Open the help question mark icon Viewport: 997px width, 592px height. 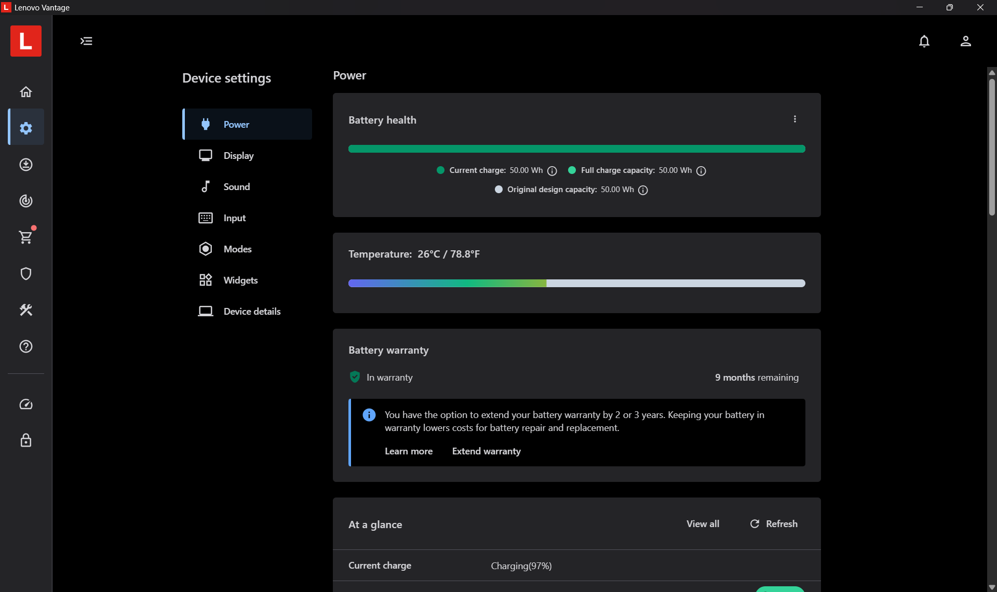26,346
